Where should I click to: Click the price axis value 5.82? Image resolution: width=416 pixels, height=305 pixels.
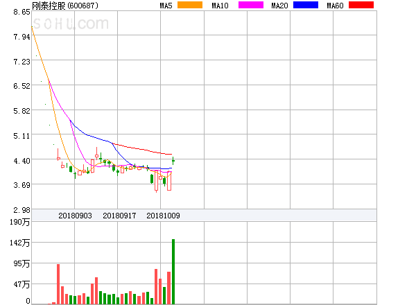pos(21,111)
